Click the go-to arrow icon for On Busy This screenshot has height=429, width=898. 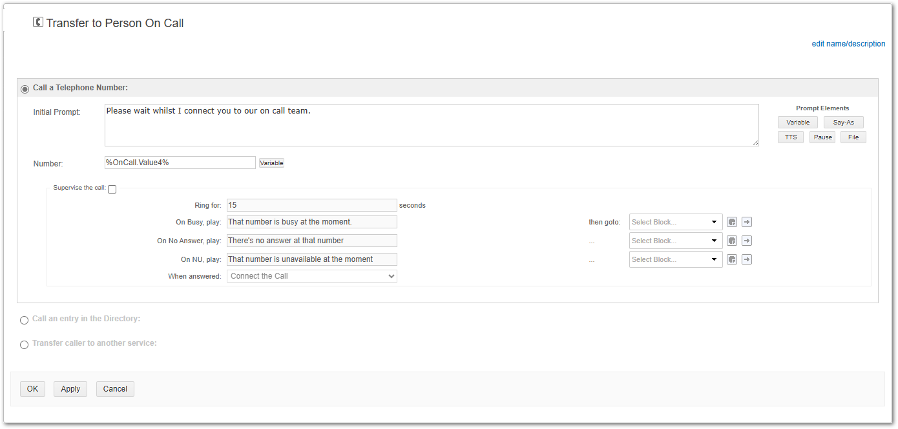tap(746, 222)
